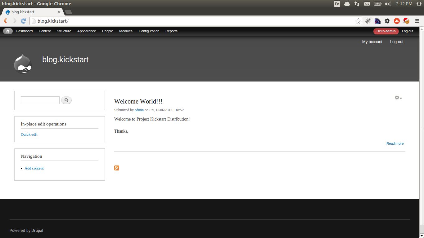Image resolution: width=424 pixels, height=238 pixels.
Task: Open the Chrome menu hamburger icon
Action: tap(417, 21)
